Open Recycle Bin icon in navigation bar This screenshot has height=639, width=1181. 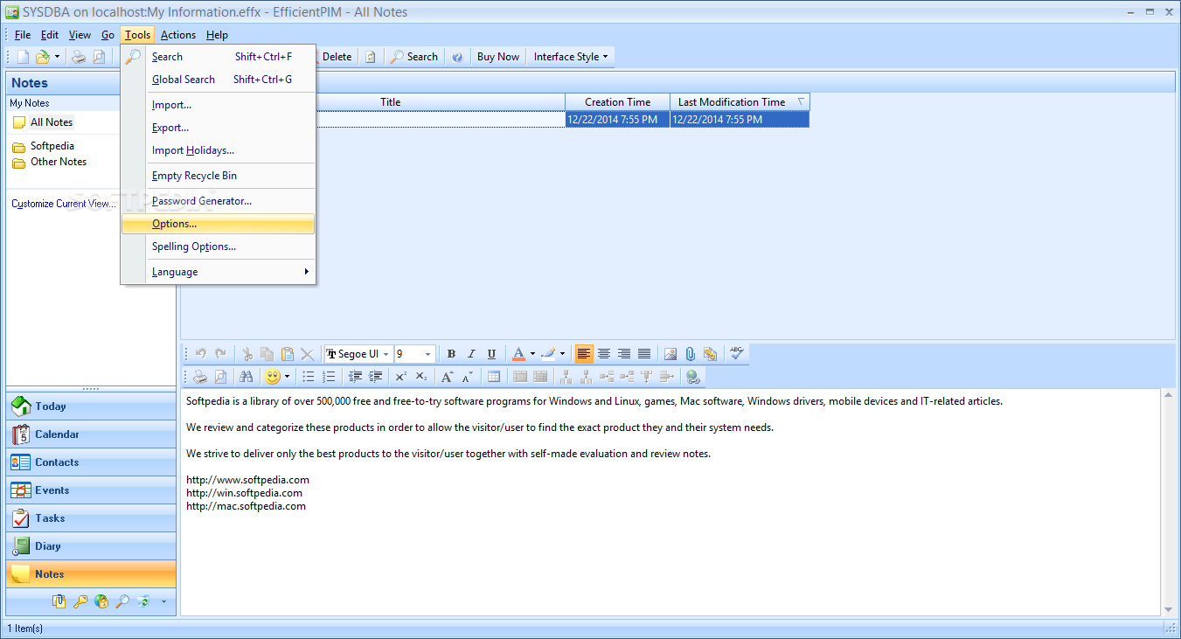pyautogui.click(x=142, y=601)
